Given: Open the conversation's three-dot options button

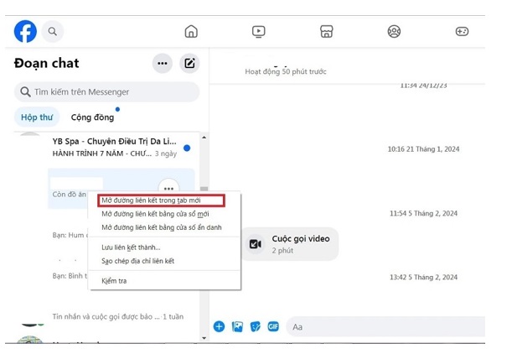Looking at the screenshot, I should [x=168, y=189].
